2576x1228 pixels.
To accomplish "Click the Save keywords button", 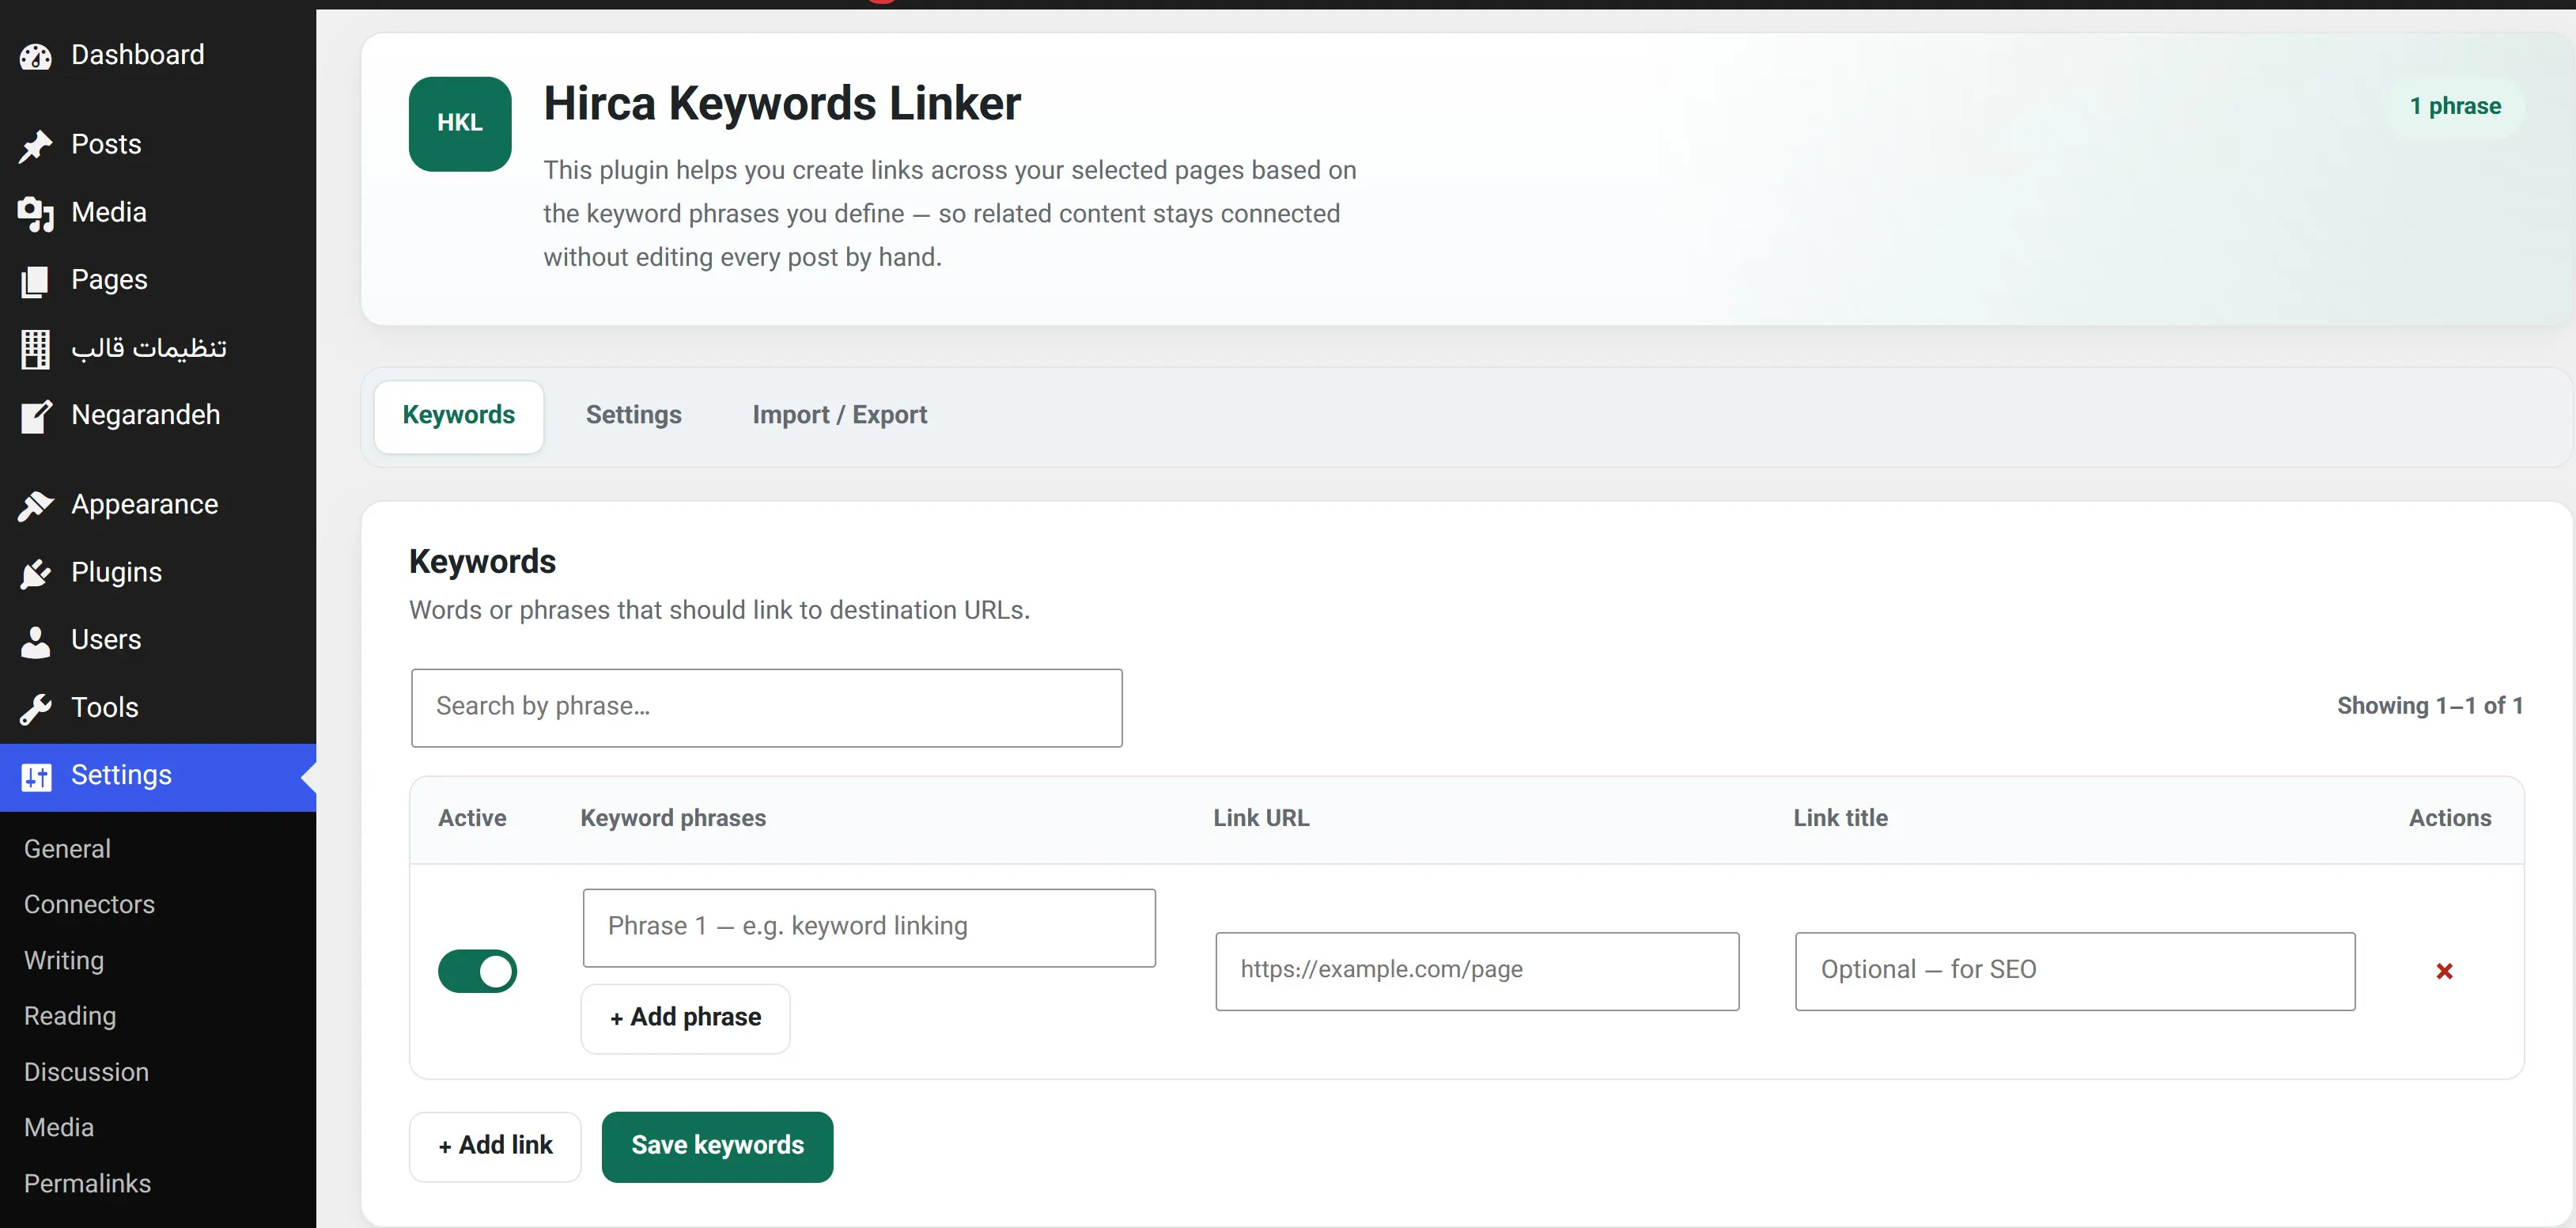I will [717, 1146].
